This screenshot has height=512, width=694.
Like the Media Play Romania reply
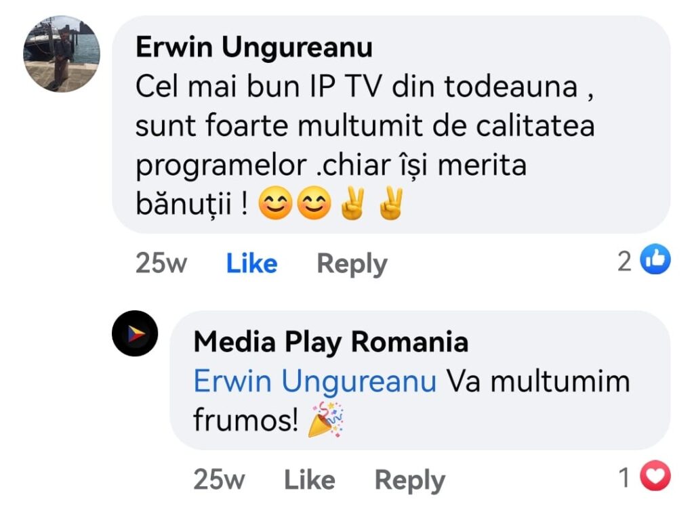(309, 479)
